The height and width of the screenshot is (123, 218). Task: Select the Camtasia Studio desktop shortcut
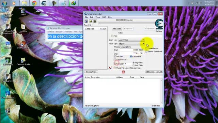click(x=23, y=62)
